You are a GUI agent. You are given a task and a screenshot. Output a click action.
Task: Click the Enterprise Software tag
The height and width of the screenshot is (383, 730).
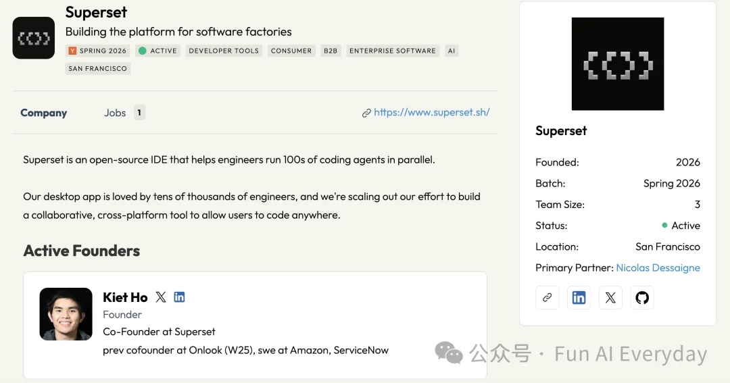(x=393, y=51)
